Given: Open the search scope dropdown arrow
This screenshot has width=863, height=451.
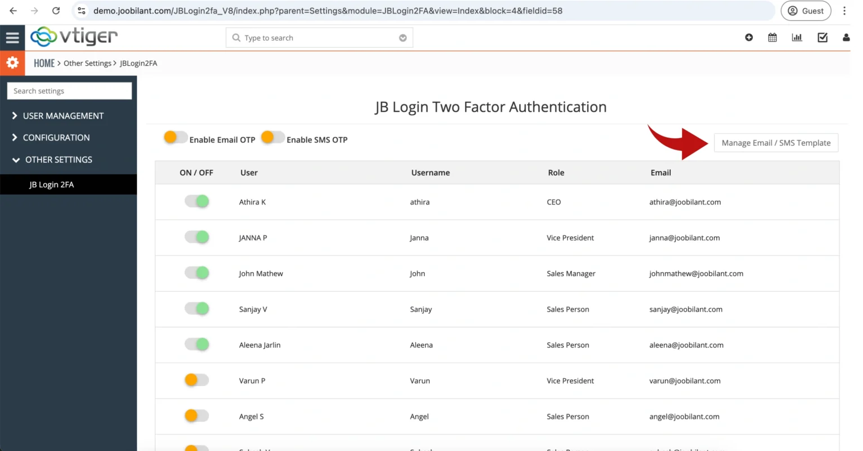Looking at the screenshot, I should point(403,37).
